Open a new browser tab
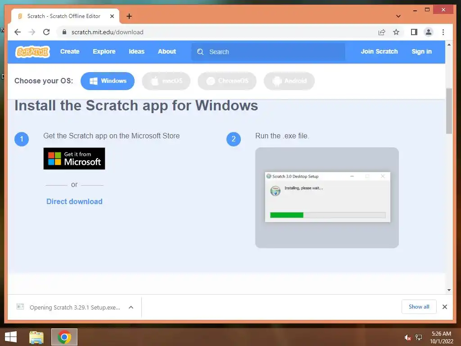The image size is (461, 346). 129,16
